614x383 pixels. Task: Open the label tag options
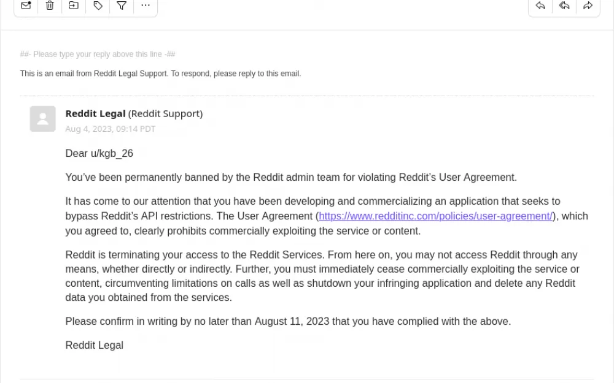98,6
